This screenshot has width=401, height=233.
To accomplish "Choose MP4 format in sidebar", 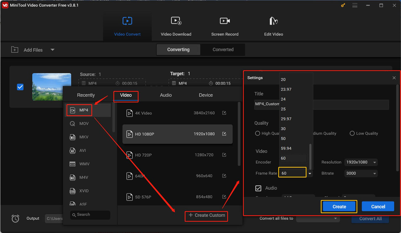I will (88, 110).
